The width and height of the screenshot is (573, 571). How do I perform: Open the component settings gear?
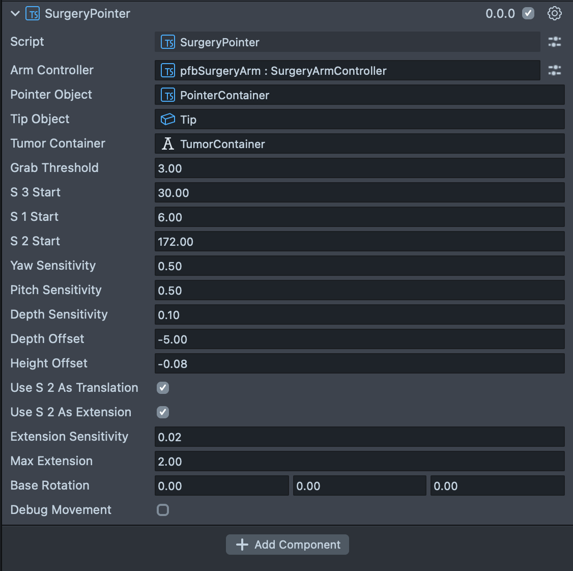tap(554, 14)
